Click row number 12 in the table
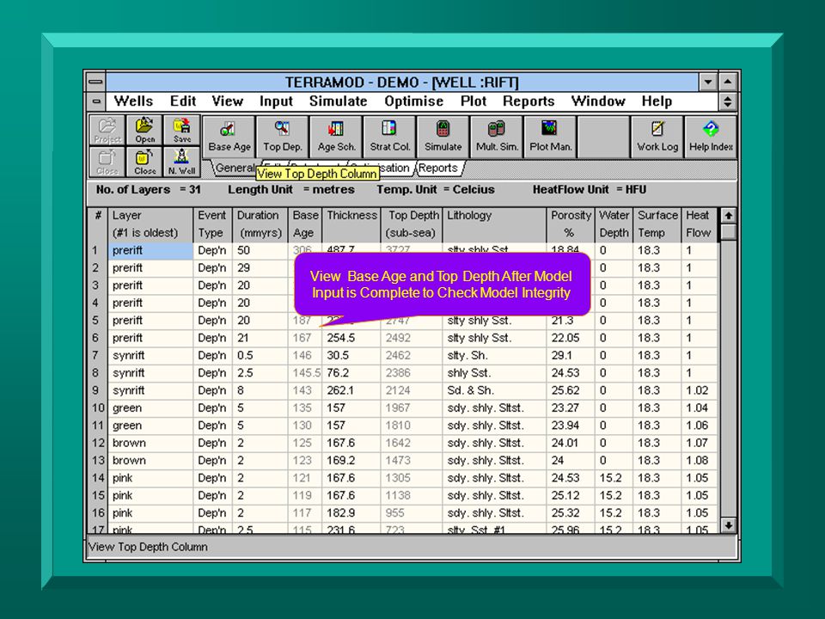This screenshot has height=619, width=825. click(98, 444)
